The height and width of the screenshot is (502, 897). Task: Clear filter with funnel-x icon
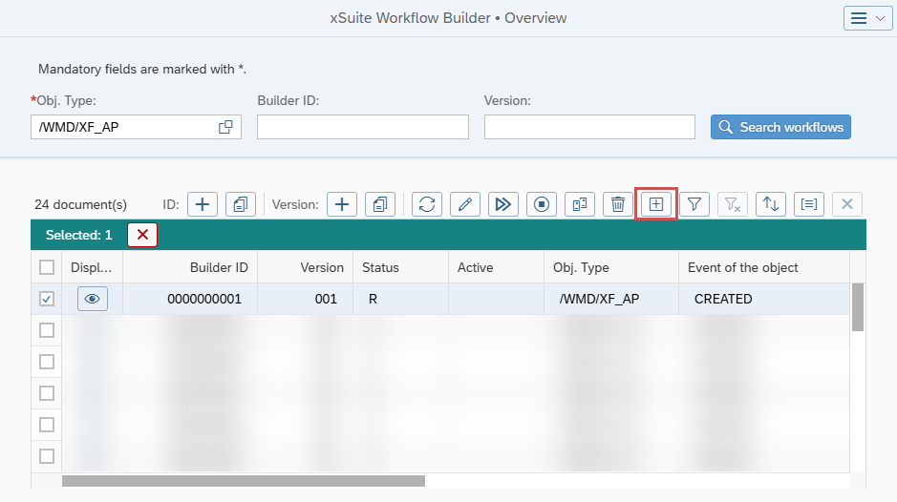click(x=733, y=204)
